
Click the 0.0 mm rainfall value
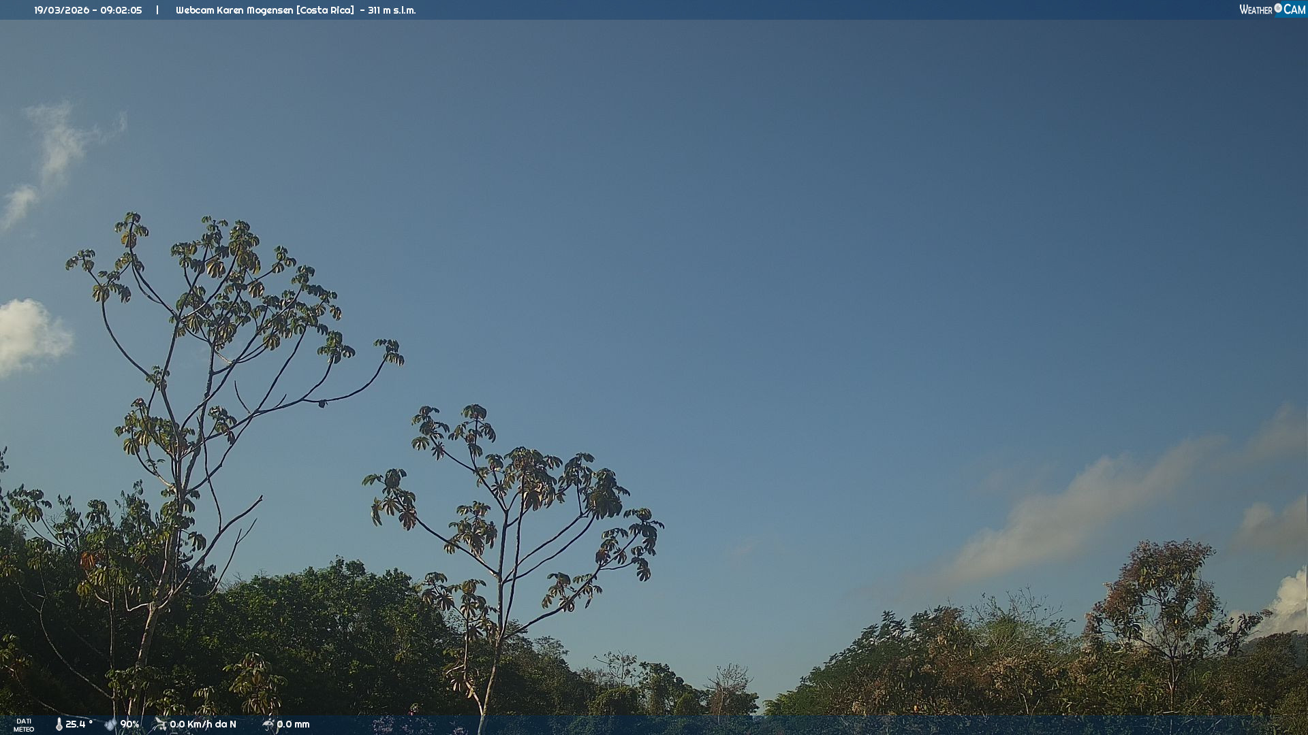coord(293,724)
